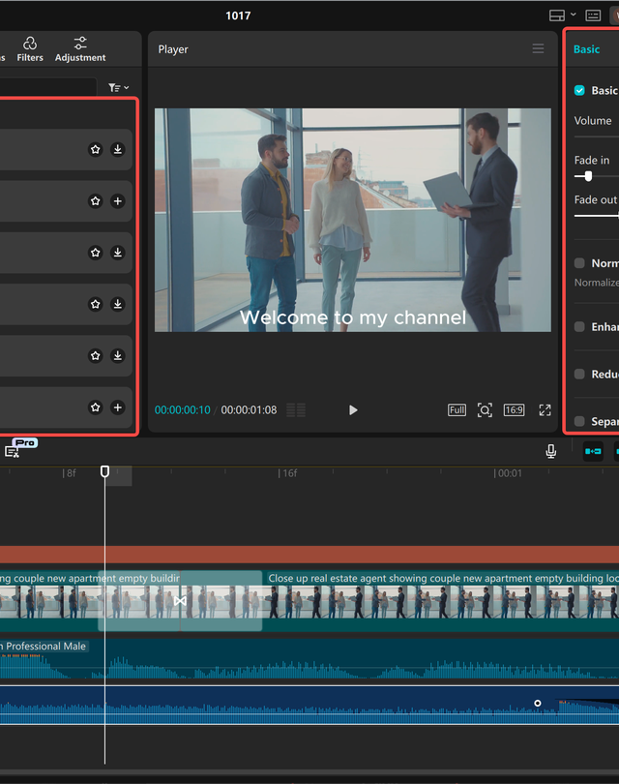Viewport: 619px width, 784px height.
Task: Open the Adjustment panel
Action: point(80,49)
